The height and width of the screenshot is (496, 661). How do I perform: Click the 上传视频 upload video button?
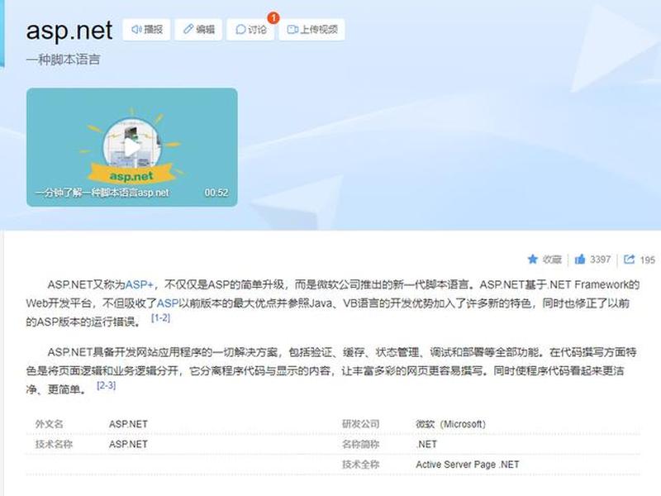pos(312,30)
